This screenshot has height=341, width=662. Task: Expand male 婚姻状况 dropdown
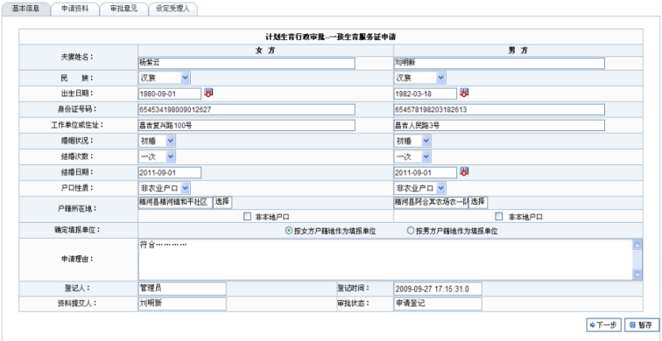click(x=412, y=141)
